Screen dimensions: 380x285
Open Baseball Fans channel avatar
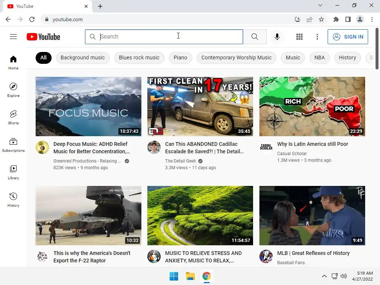pyautogui.click(x=266, y=256)
